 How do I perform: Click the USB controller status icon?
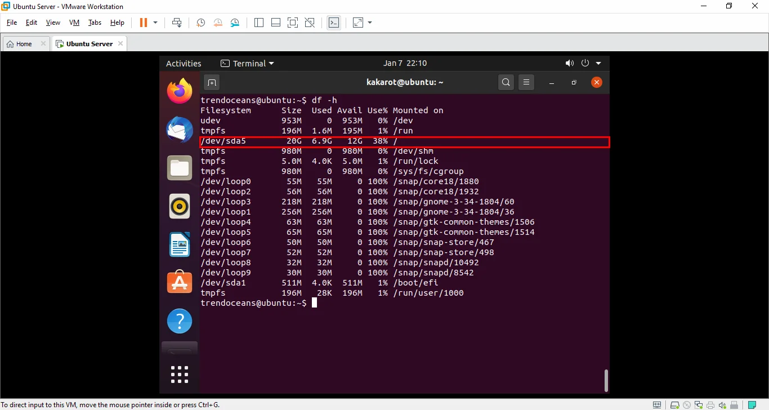[x=735, y=404]
